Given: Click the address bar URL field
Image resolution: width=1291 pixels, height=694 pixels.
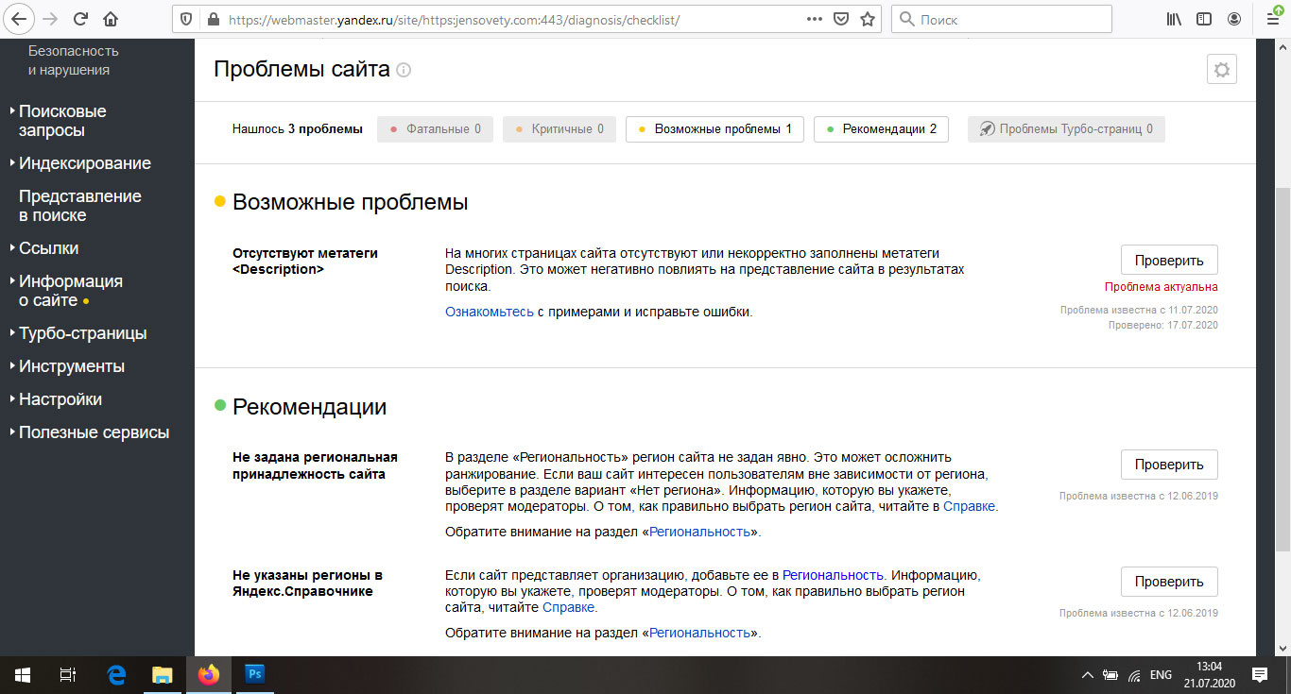Looking at the screenshot, I should click(510, 19).
